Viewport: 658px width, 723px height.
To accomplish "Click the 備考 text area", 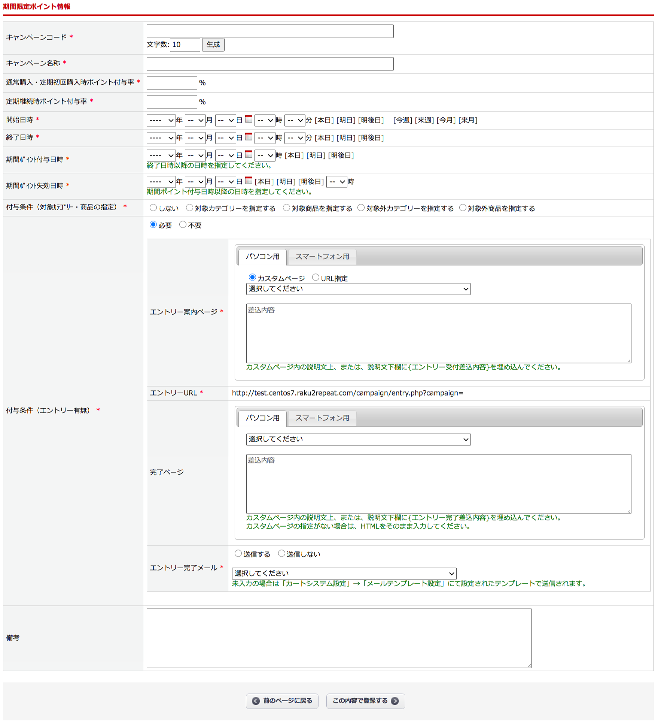I will 339,638.
